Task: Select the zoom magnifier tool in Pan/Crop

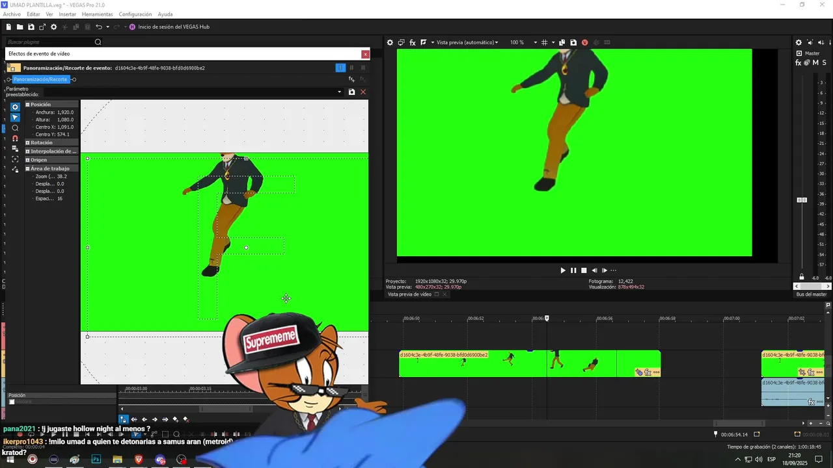Action: pos(15,128)
